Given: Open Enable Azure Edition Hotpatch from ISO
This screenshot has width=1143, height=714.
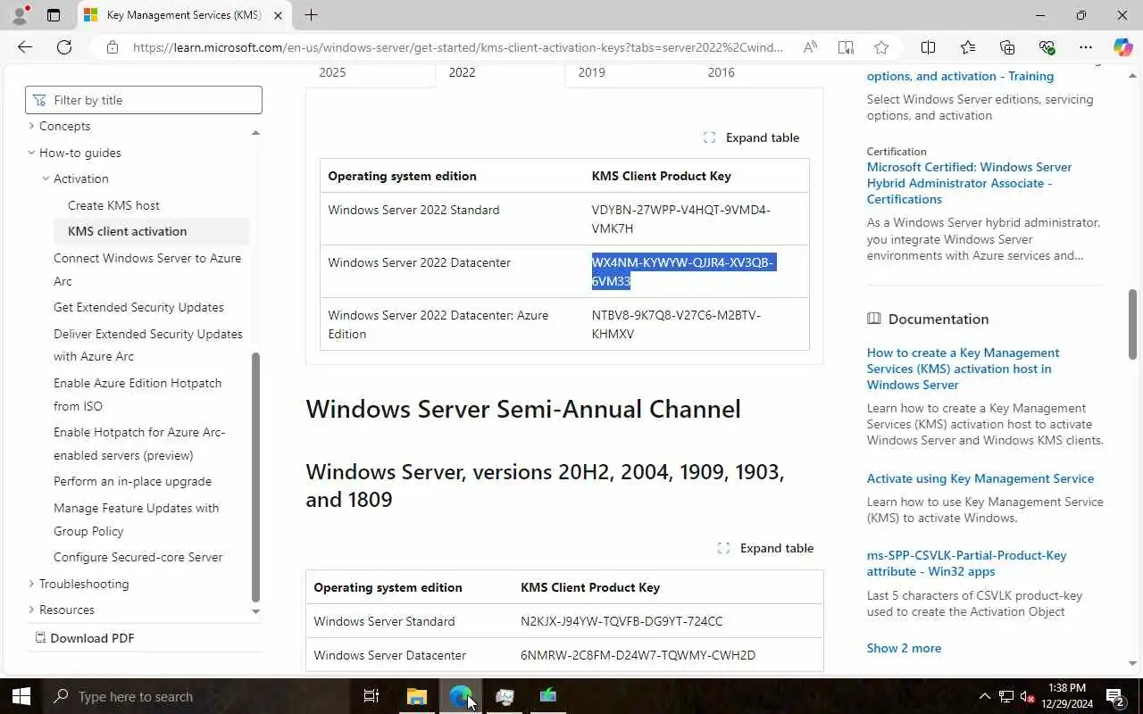Looking at the screenshot, I should pyautogui.click(x=138, y=394).
